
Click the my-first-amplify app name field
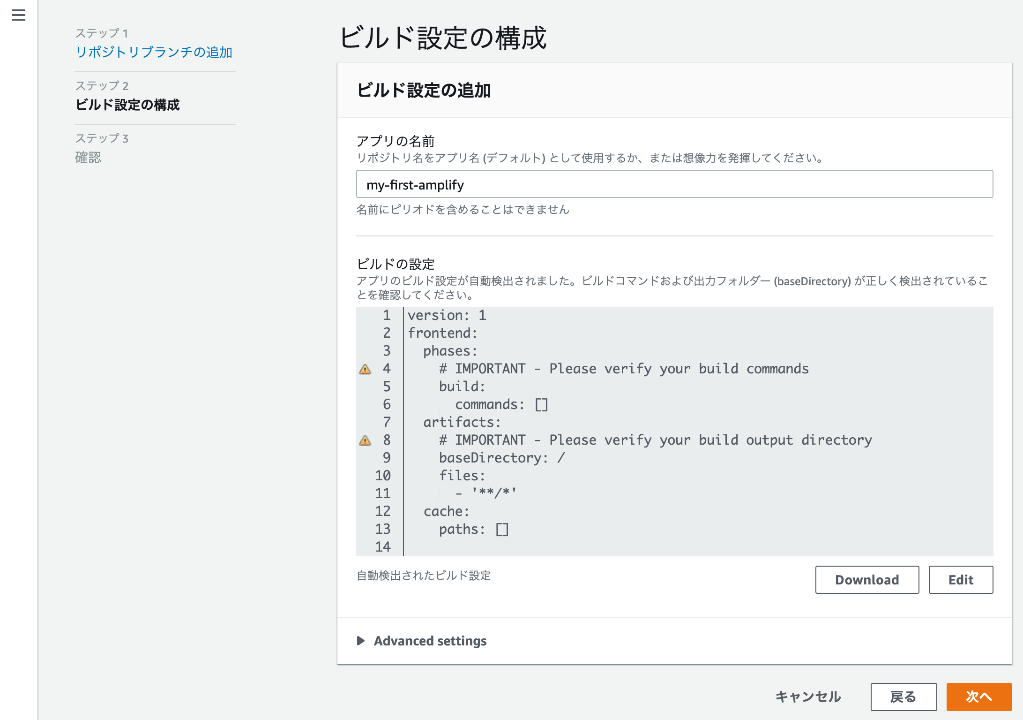pos(674,184)
